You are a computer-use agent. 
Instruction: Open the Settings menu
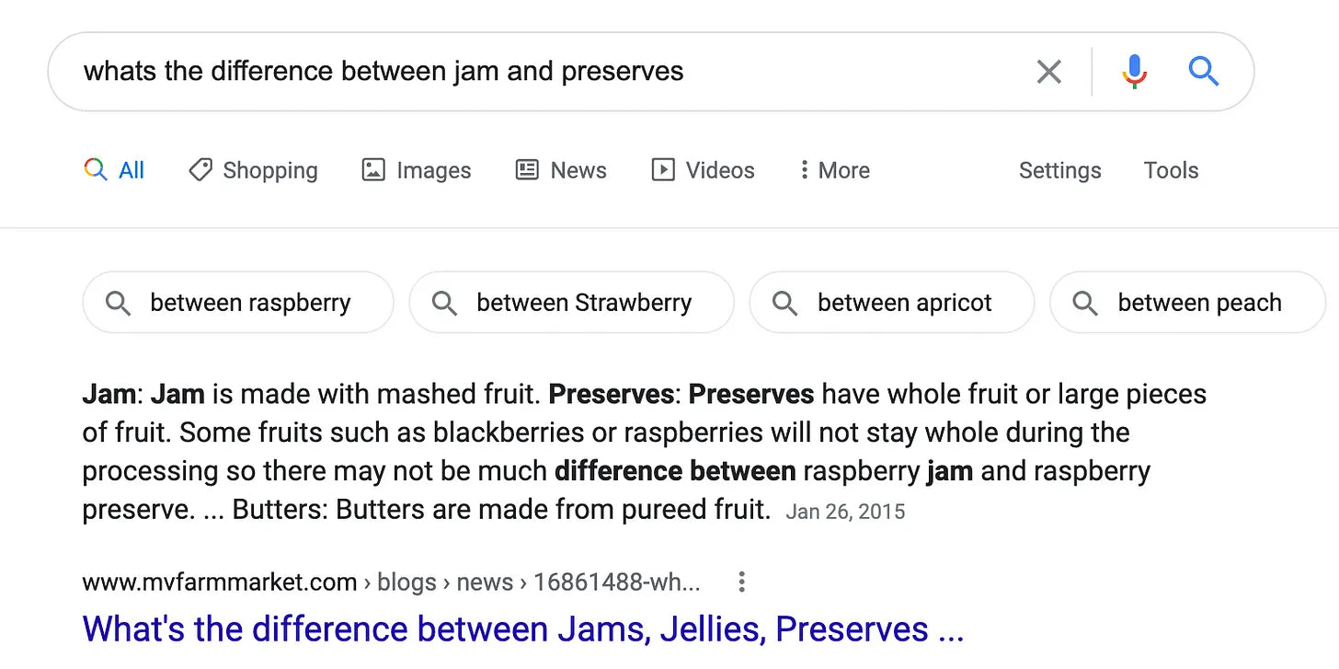pyautogui.click(x=1059, y=170)
